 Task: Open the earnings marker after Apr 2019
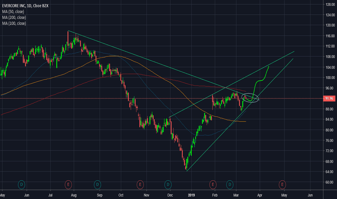coord(282,185)
